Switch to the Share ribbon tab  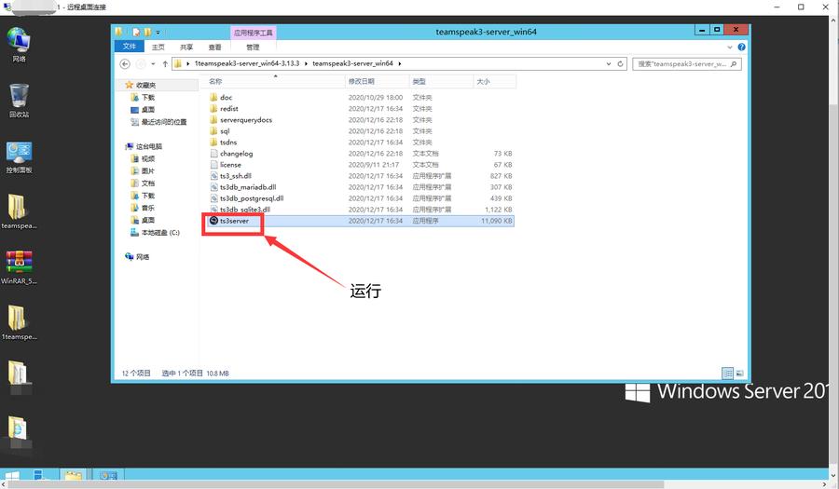[186, 47]
